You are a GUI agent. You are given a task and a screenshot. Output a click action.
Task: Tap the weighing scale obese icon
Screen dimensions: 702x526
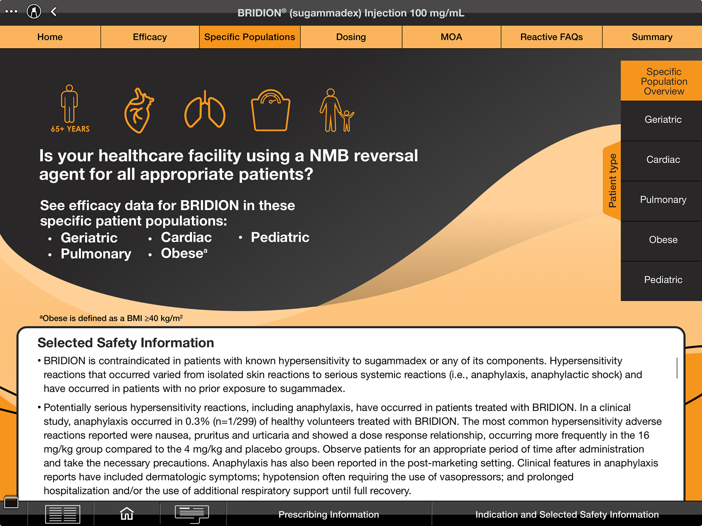(271, 110)
